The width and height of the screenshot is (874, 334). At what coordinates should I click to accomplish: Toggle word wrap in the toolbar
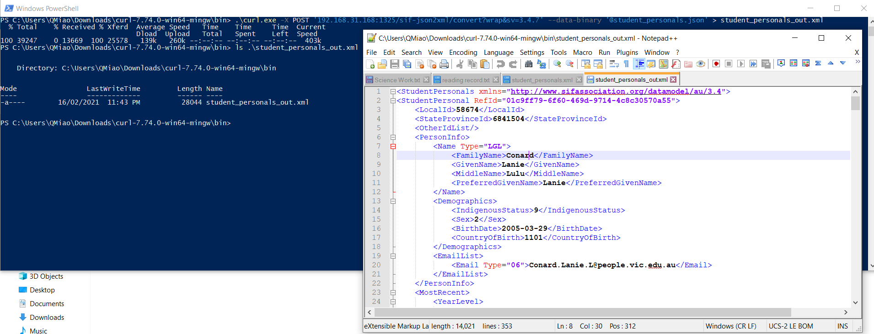click(x=614, y=64)
